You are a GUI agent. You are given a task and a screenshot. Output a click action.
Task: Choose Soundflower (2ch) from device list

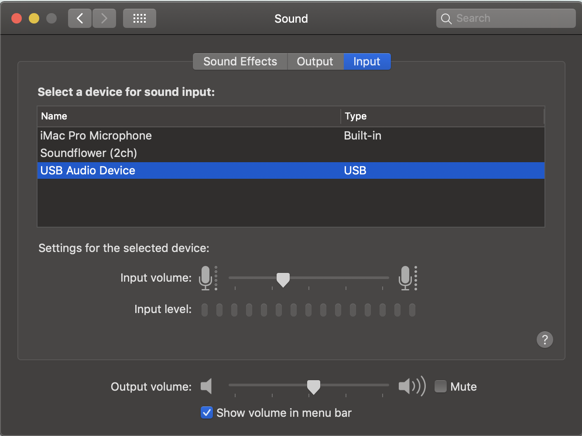pos(89,153)
